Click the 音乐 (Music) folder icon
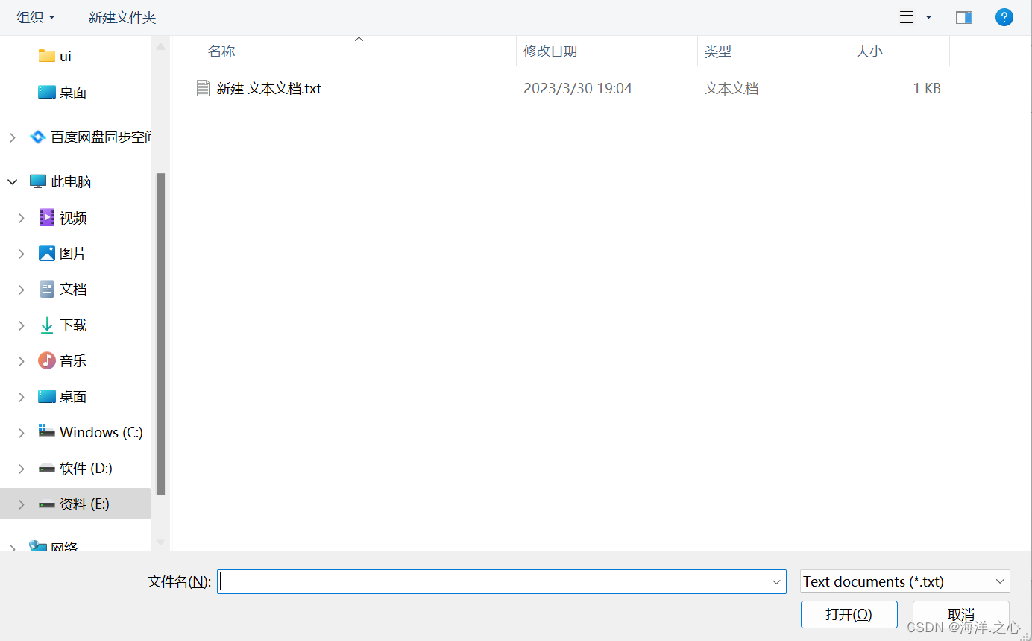This screenshot has height=641, width=1032. pyautogui.click(x=46, y=360)
